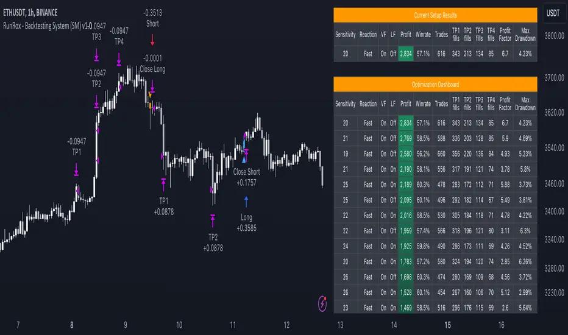Click the Close Short +0.1757 label
This screenshot has width=568, height=335.
[246, 177]
